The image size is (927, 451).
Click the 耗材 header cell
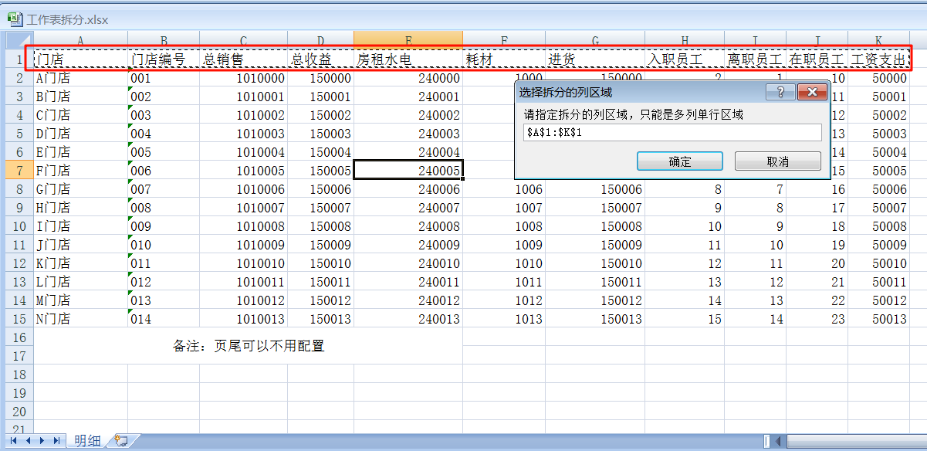(x=504, y=59)
